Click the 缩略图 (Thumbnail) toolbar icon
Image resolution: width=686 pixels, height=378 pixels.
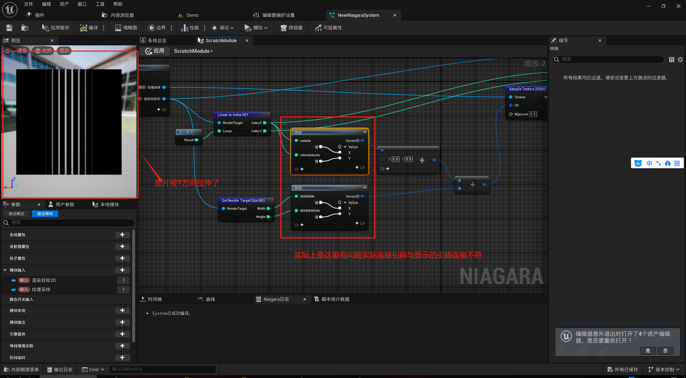[x=125, y=28]
